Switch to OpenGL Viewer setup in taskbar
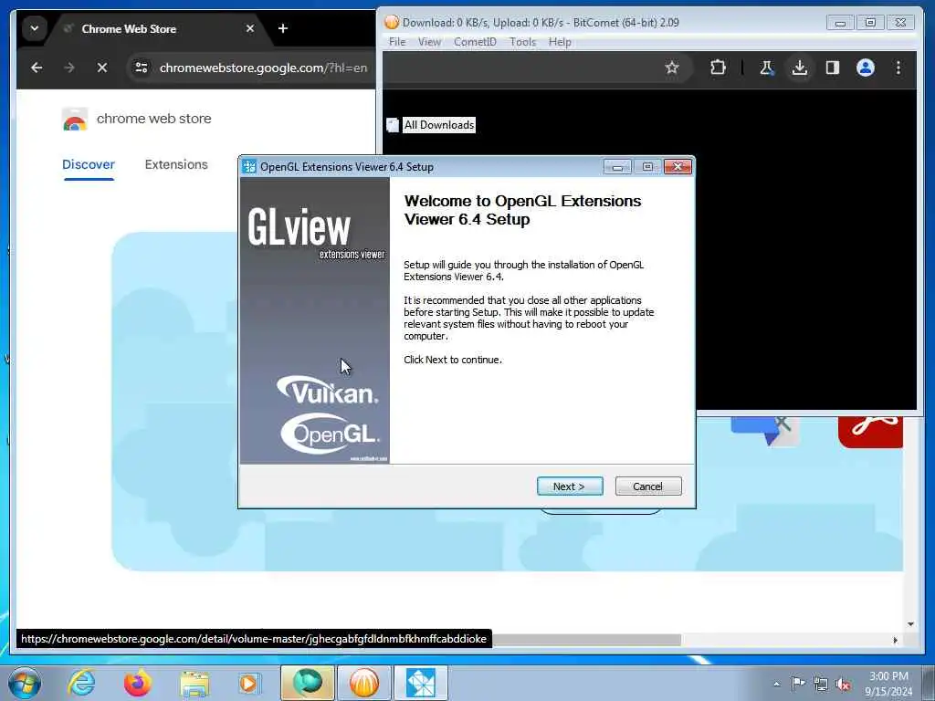This screenshot has height=701, width=935. point(421,683)
